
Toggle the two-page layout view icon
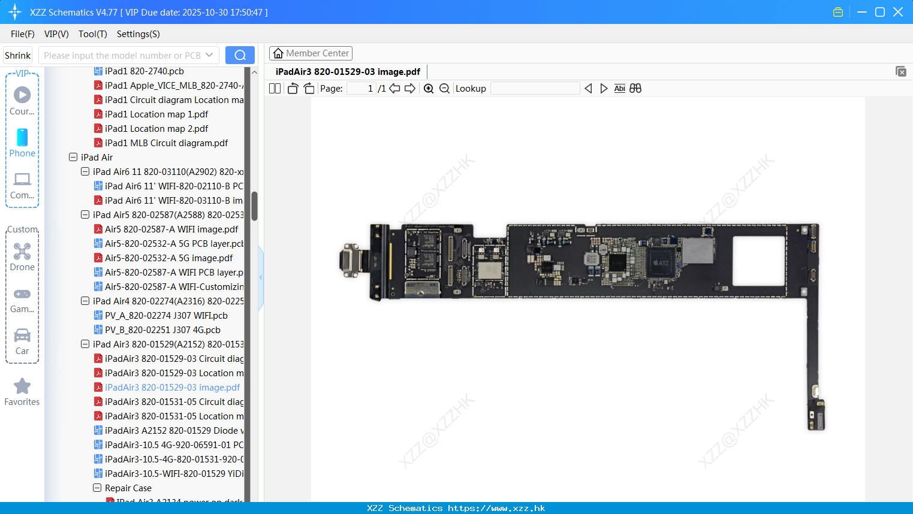(275, 89)
